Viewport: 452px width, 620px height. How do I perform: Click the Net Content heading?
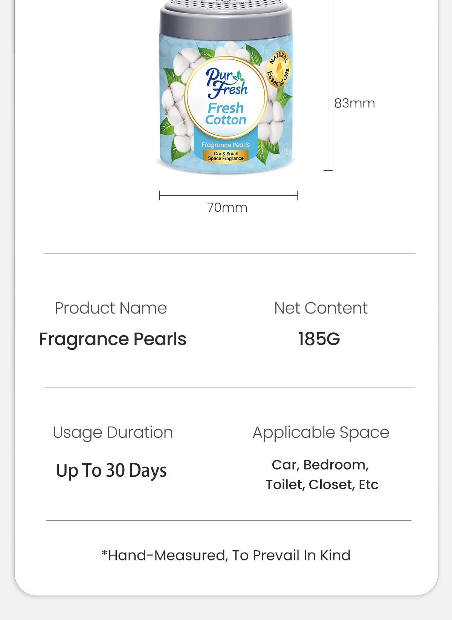point(321,308)
